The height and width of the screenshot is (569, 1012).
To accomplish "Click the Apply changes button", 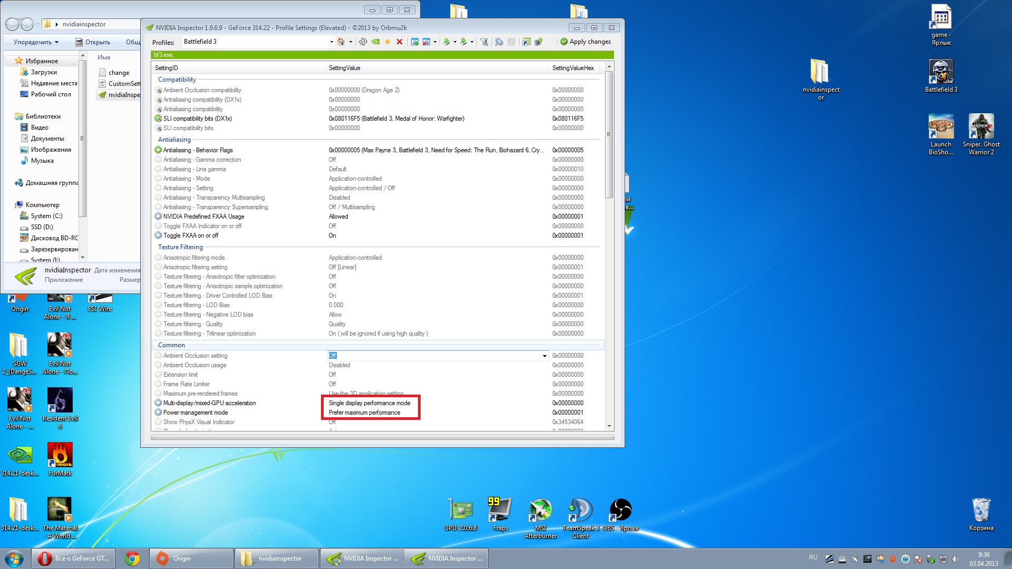I will click(585, 42).
